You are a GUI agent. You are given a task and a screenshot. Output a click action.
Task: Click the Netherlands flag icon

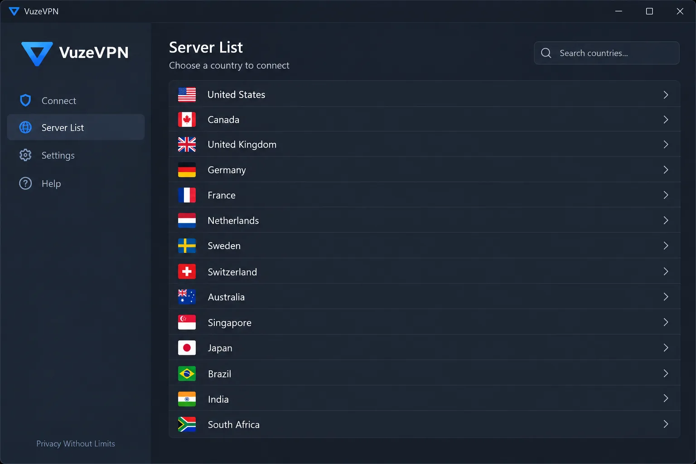pyautogui.click(x=187, y=221)
